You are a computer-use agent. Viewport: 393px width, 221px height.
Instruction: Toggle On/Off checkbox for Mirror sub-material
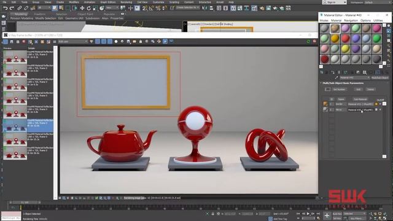[x=380, y=109]
